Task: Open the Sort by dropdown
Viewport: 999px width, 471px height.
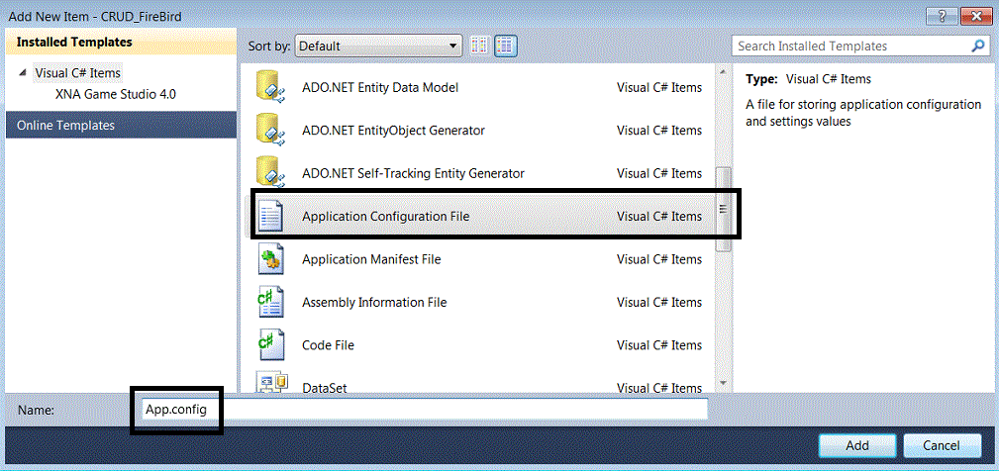Action: point(379,46)
